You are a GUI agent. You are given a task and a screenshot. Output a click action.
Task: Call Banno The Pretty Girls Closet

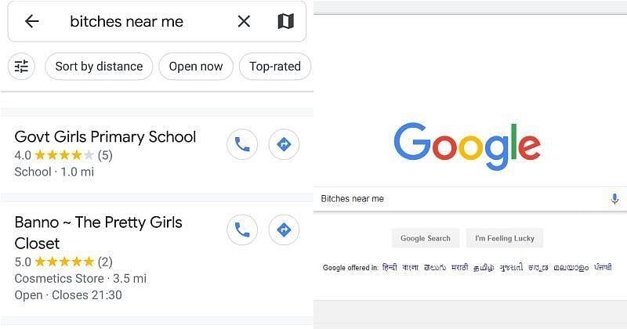(x=242, y=230)
